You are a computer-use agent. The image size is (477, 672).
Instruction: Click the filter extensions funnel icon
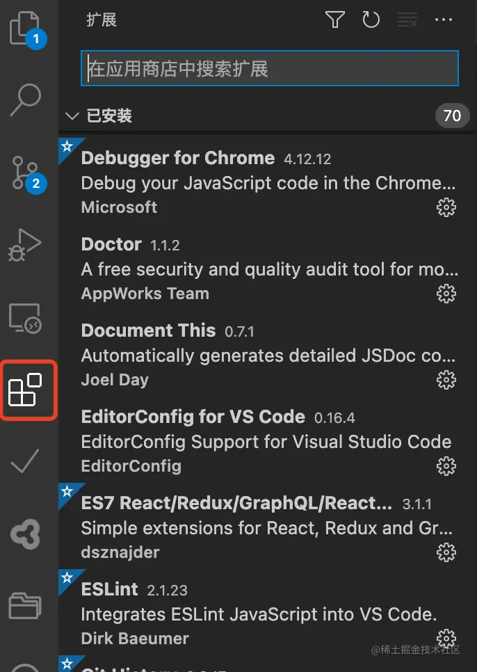tap(335, 20)
